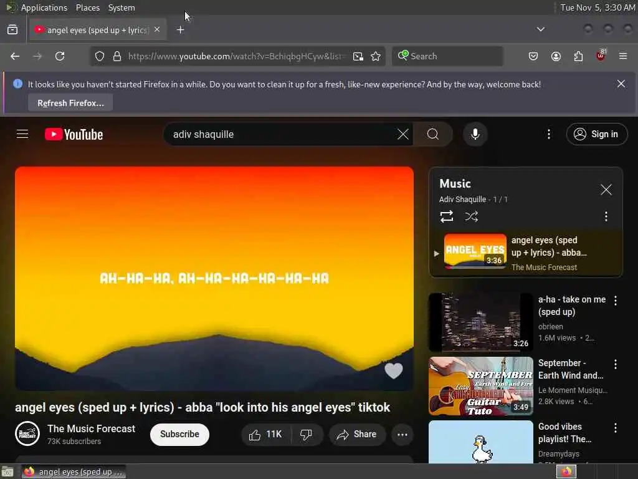
Task: Clear the YouTube search query with X
Action: [x=403, y=134]
